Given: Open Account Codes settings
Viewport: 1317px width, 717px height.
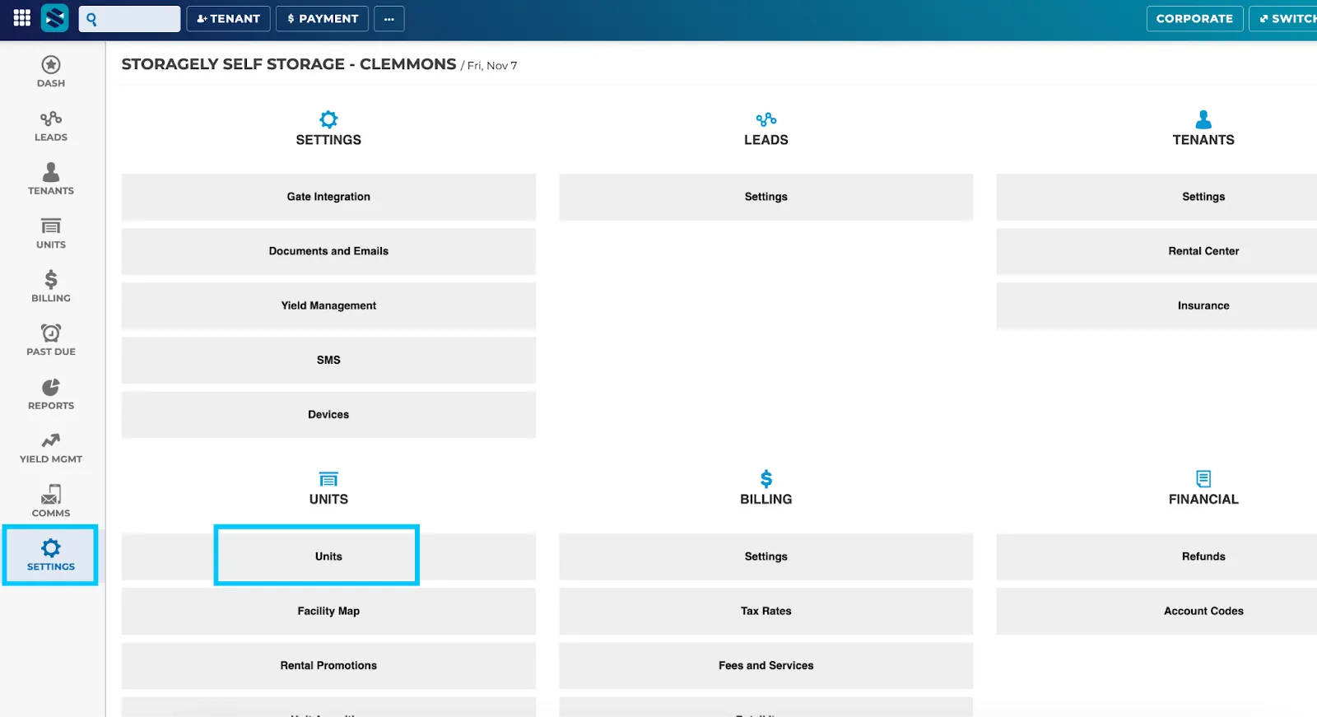Looking at the screenshot, I should coord(1156,611).
